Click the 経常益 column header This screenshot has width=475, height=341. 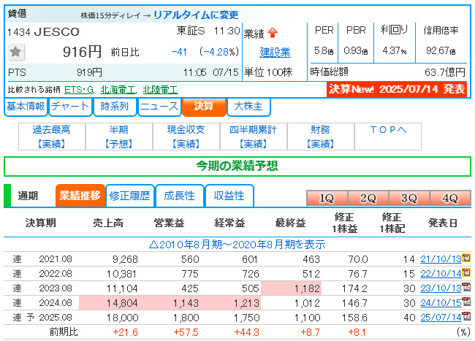coord(229,223)
